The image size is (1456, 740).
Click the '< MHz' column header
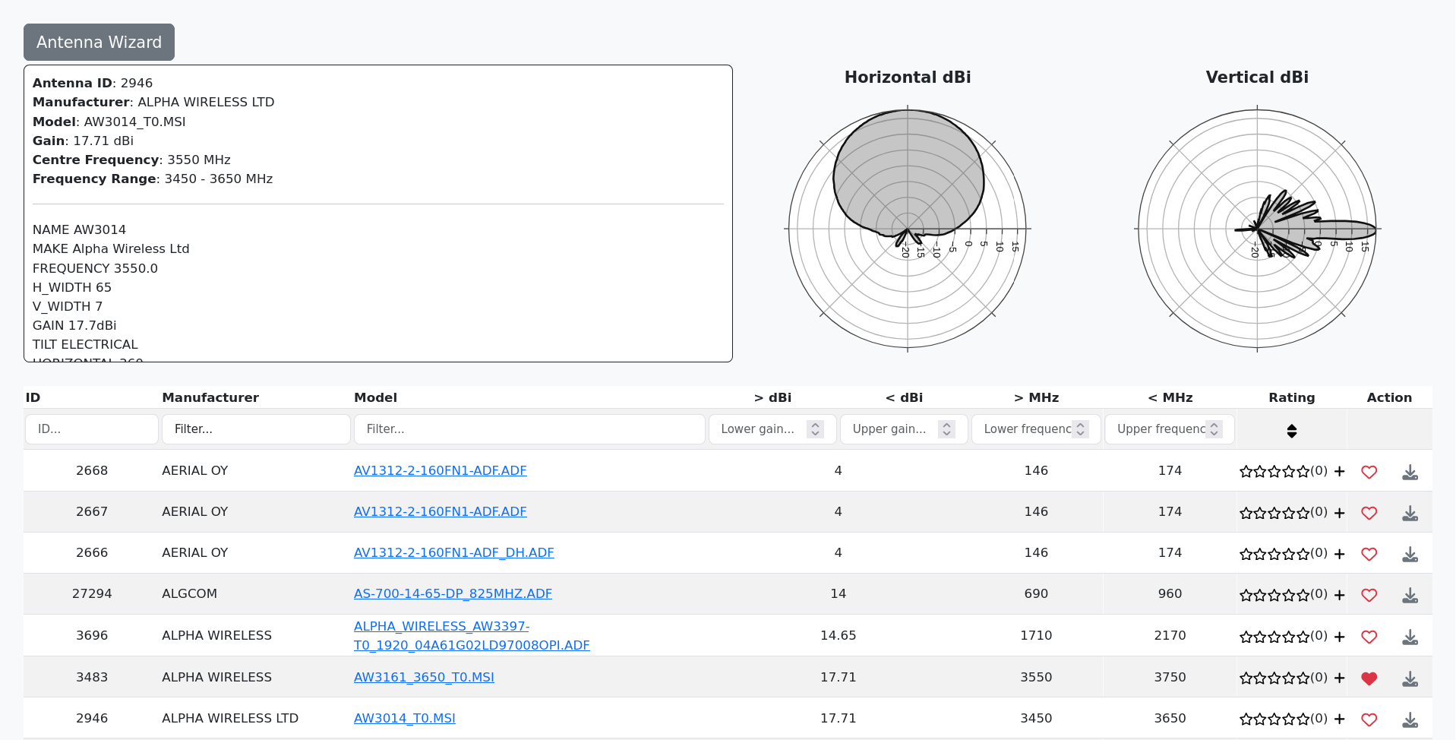pyautogui.click(x=1170, y=397)
